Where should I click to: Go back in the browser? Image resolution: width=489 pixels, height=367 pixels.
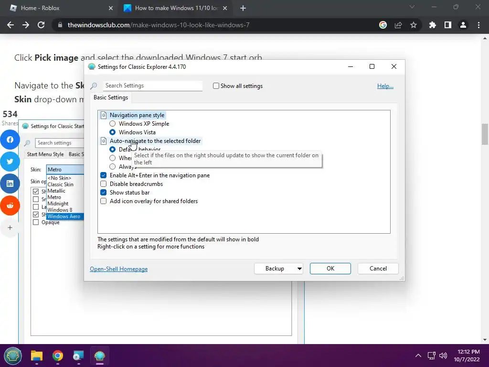[11, 25]
